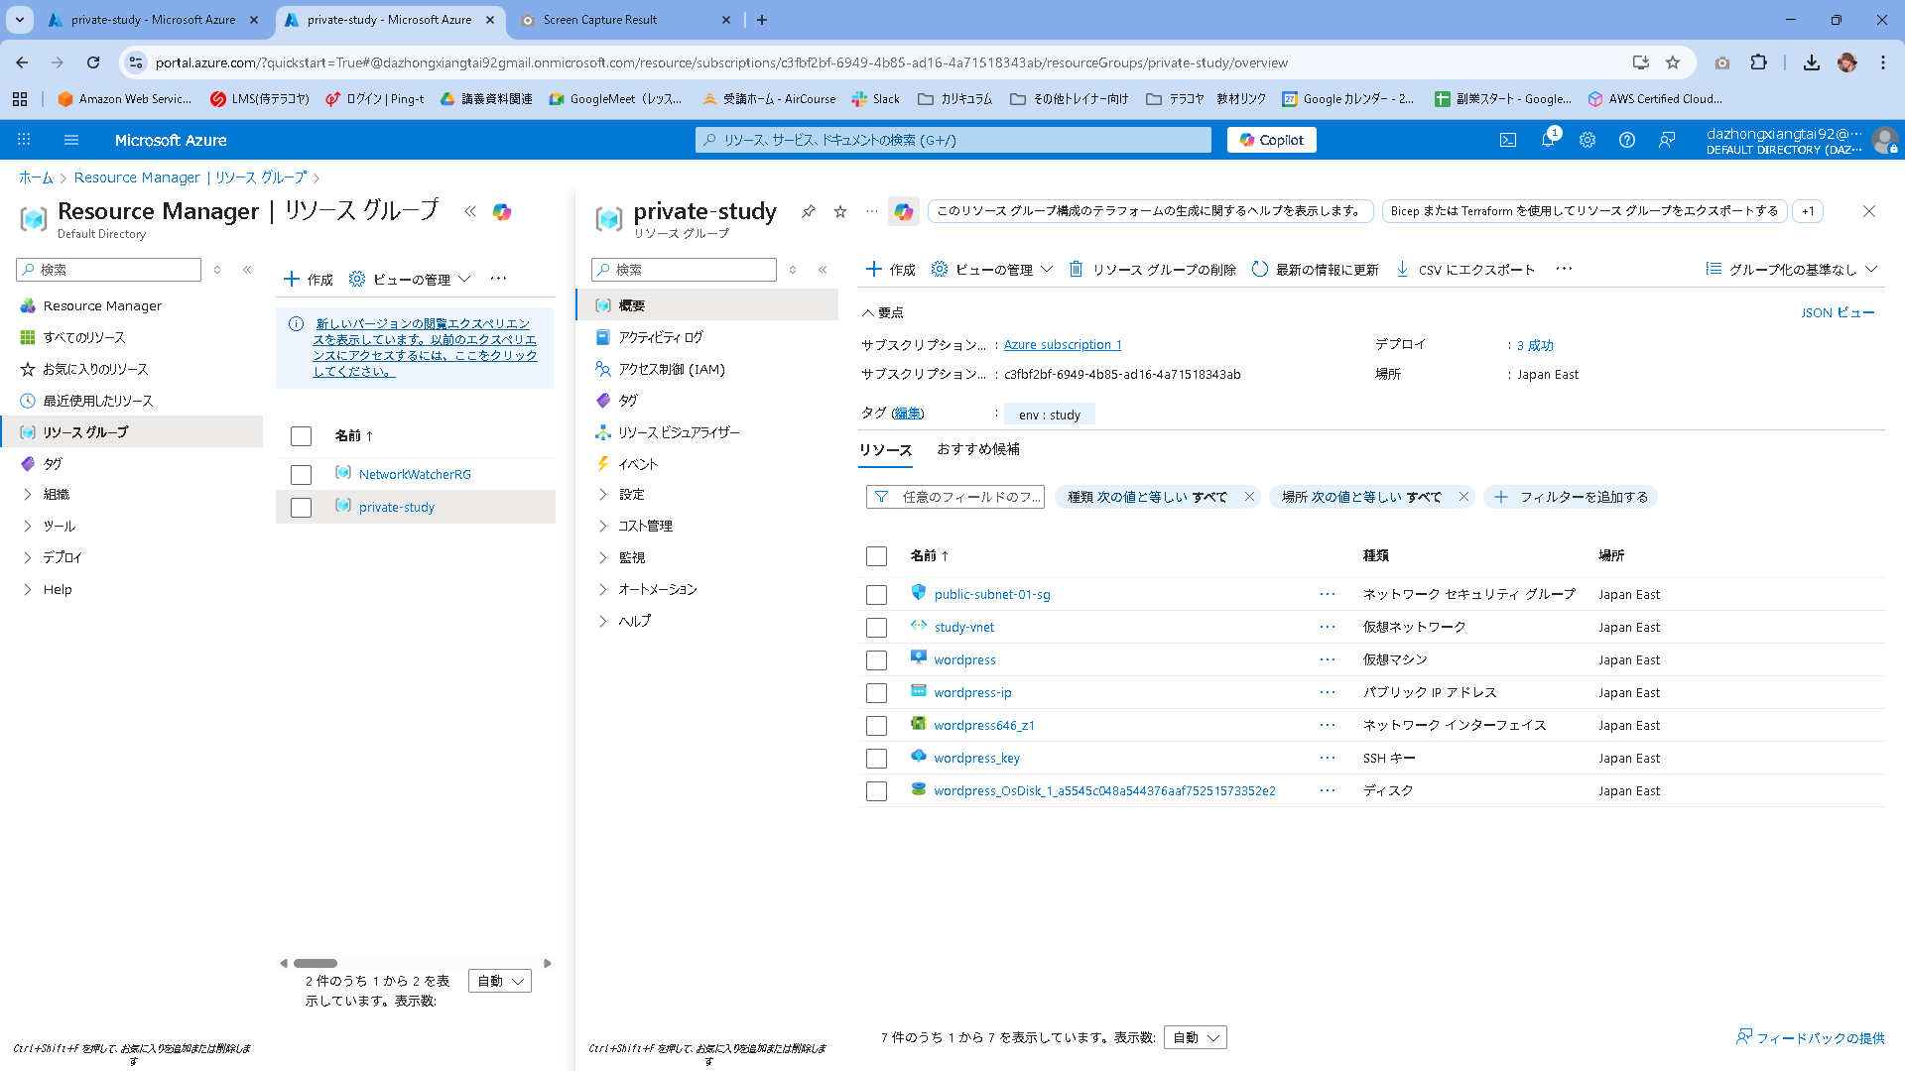Open the Azure Cloud Shell icon

tap(1507, 140)
